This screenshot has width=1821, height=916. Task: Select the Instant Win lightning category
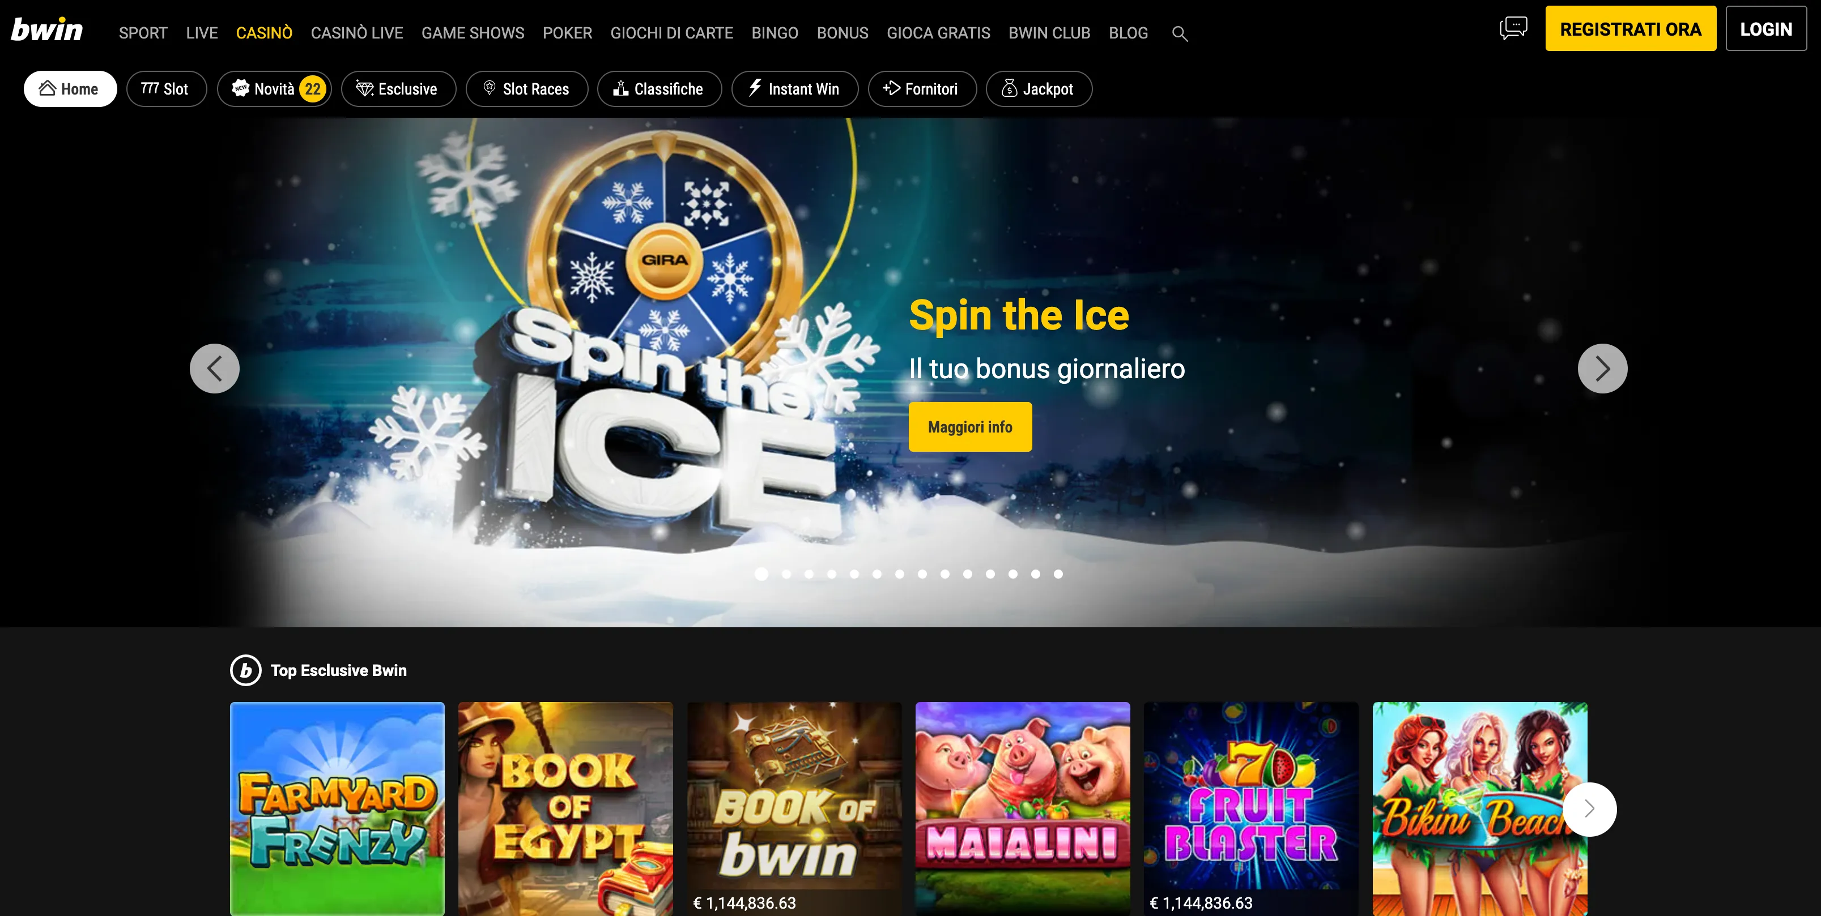click(794, 89)
